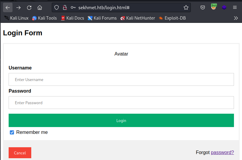This screenshot has height=160, width=242.
Task: Open the Kali Tools bookmark
Action: (x=44, y=18)
